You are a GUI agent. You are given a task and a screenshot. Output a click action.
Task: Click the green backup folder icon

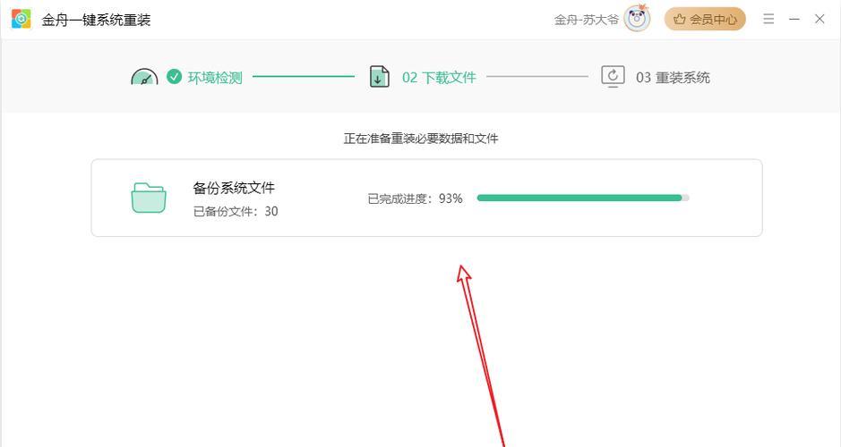[149, 198]
